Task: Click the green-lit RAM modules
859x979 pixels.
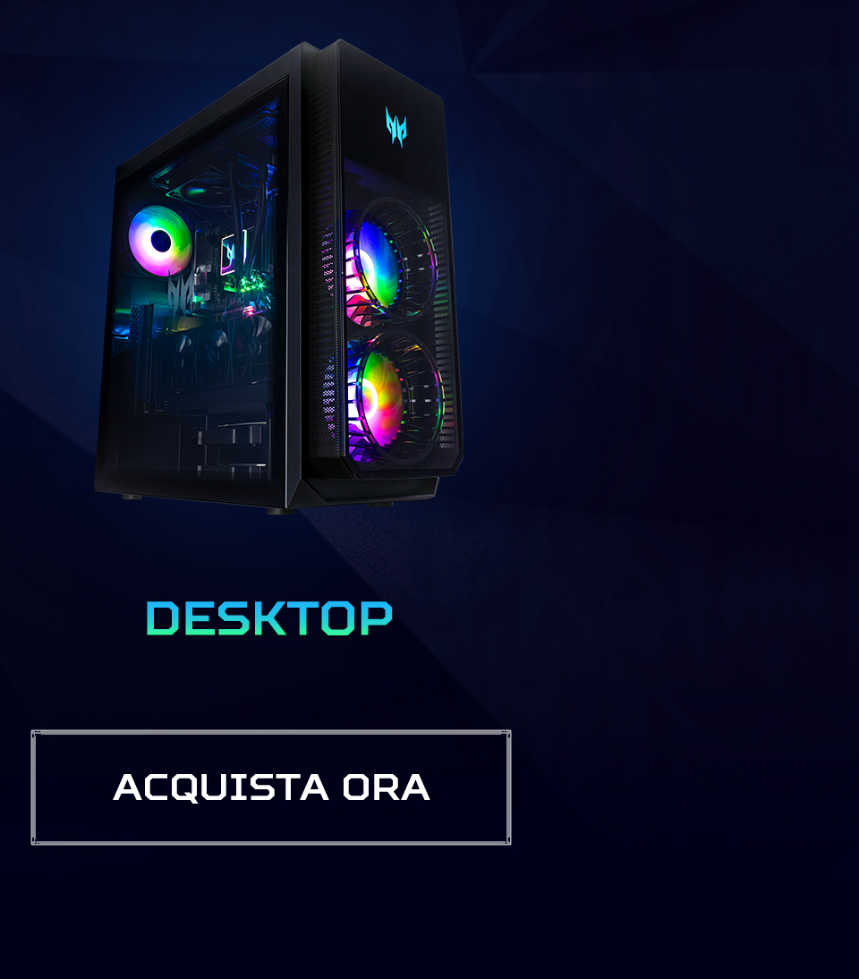Action: click(251, 284)
